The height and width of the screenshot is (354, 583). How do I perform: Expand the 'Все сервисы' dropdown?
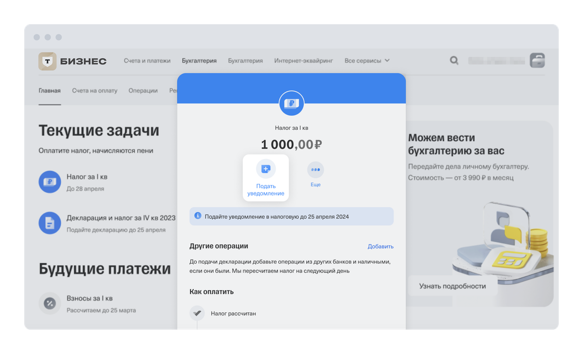[x=367, y=61]
